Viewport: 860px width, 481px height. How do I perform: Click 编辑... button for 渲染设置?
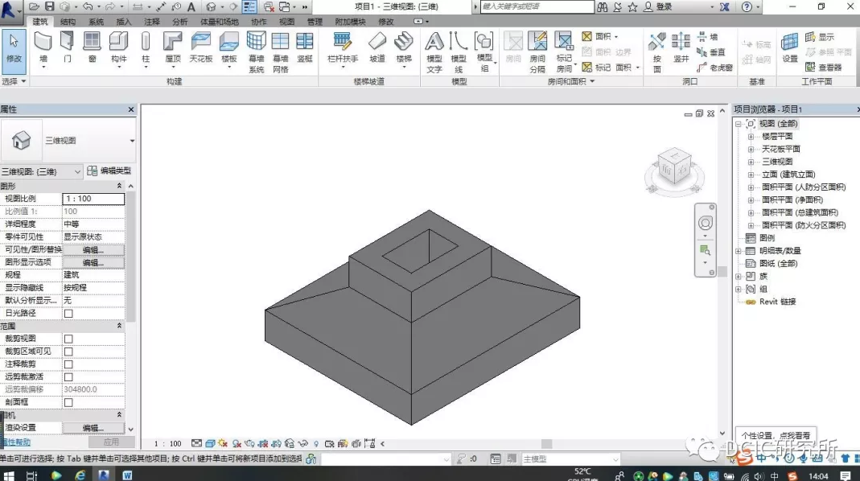tap(93, 428)
